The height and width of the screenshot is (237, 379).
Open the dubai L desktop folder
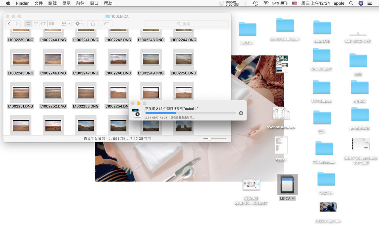(247, 29)
